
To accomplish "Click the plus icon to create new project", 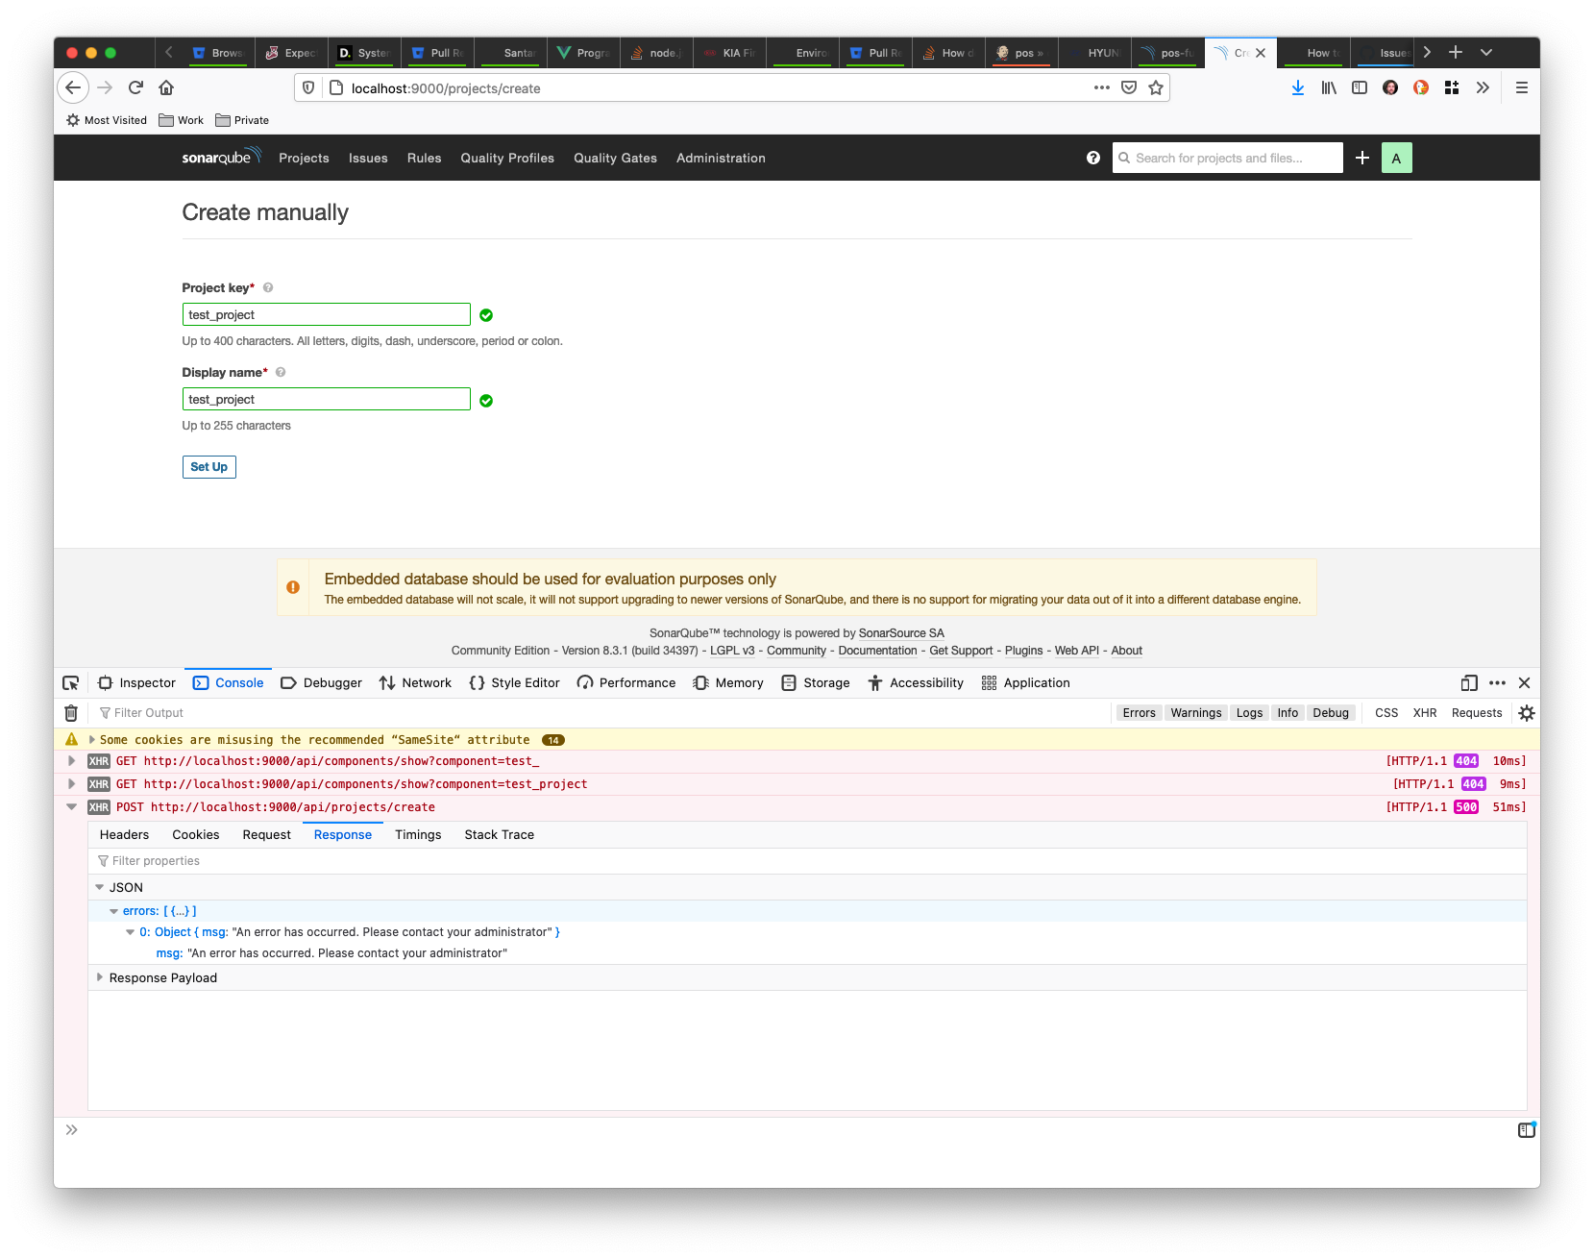I will (1362, 158).
